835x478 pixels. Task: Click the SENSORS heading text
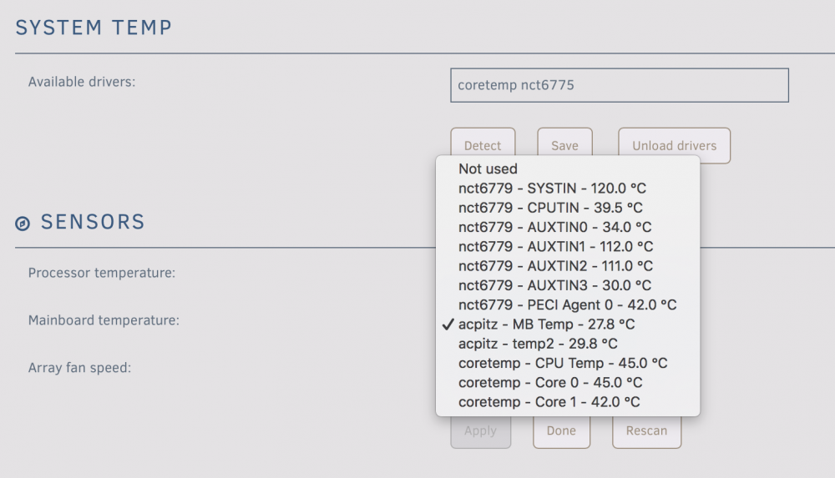(x=93, y=222)
